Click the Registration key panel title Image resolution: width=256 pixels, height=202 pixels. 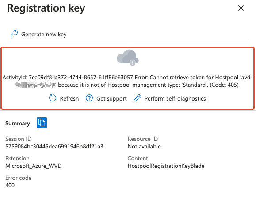pyautogui.click(x=46, y=8)
